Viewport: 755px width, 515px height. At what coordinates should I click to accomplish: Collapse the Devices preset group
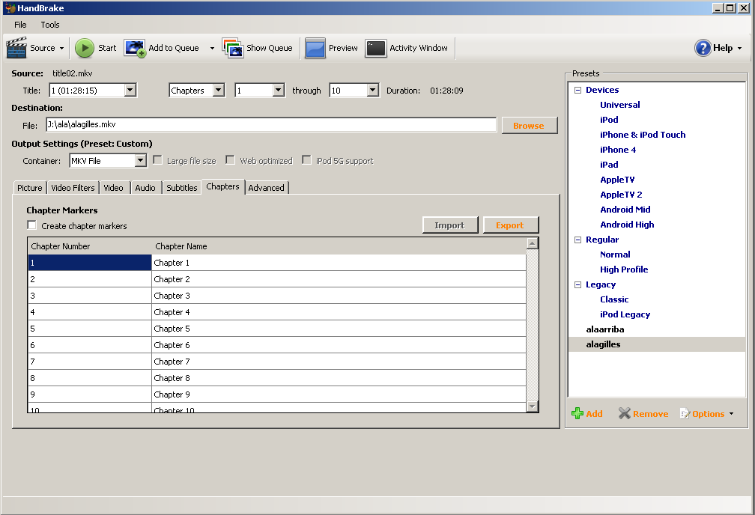577,90
